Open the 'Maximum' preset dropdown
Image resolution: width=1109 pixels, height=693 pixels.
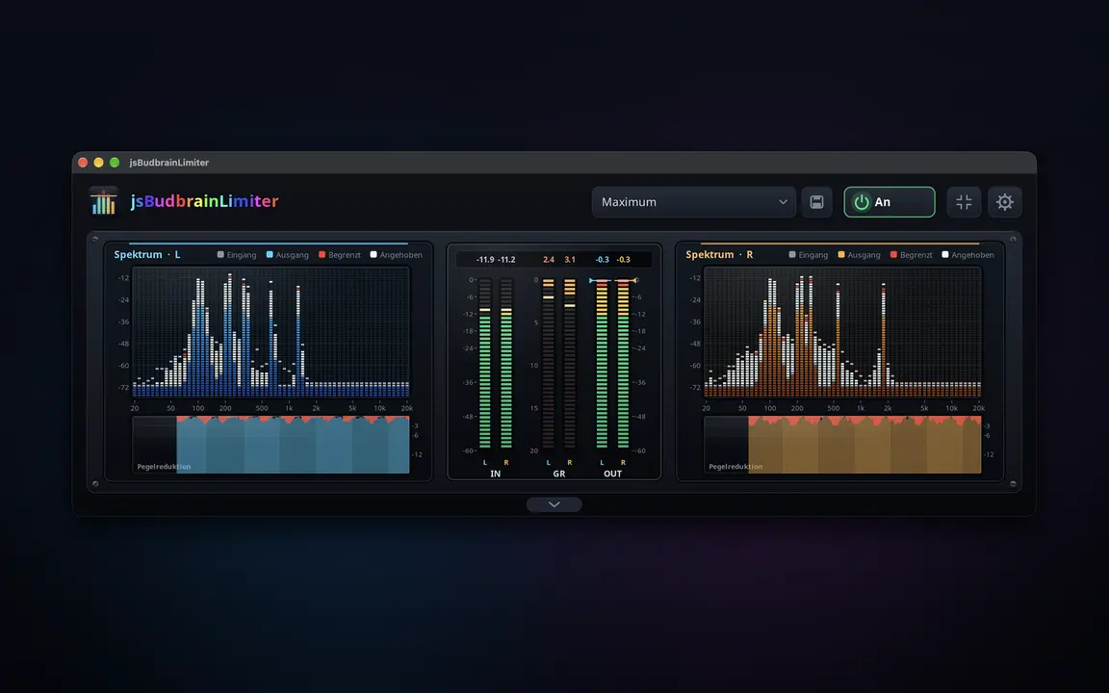[x=694, y=202]
